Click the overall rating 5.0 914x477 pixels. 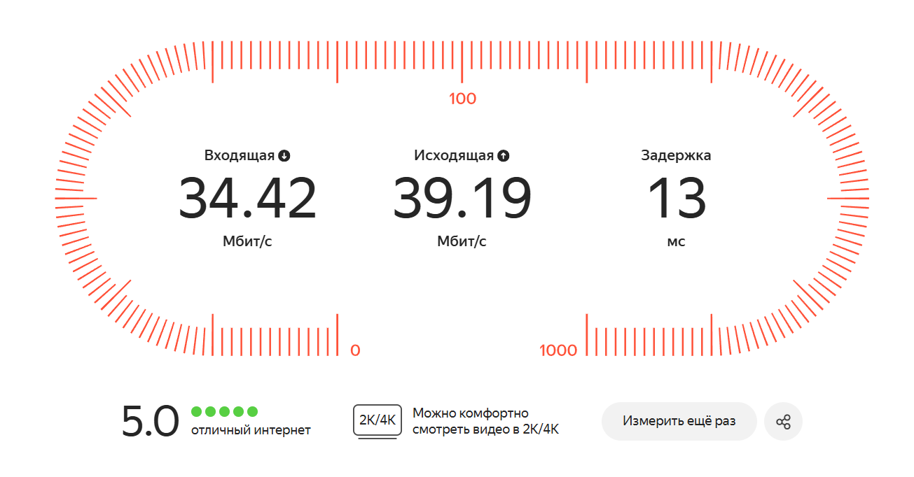tap(151, 422)
